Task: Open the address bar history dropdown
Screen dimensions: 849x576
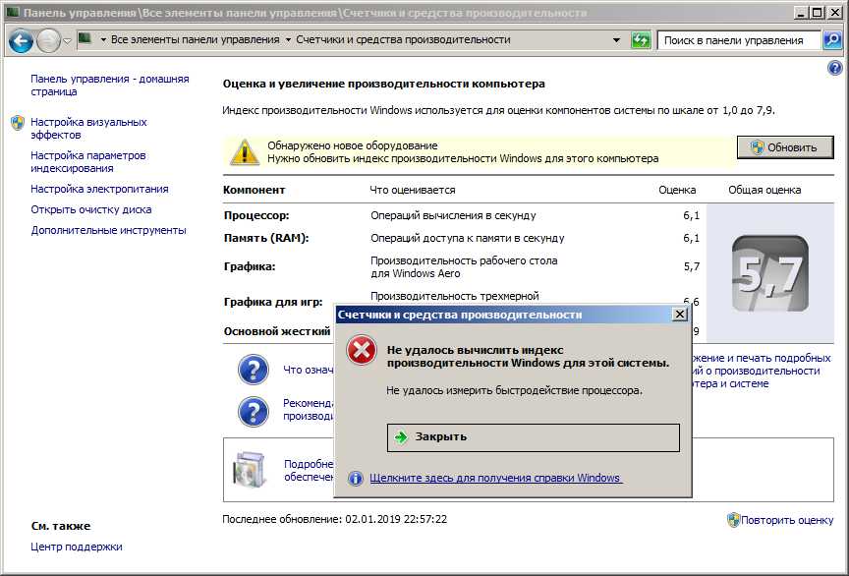Action: [x=616, y=40]
